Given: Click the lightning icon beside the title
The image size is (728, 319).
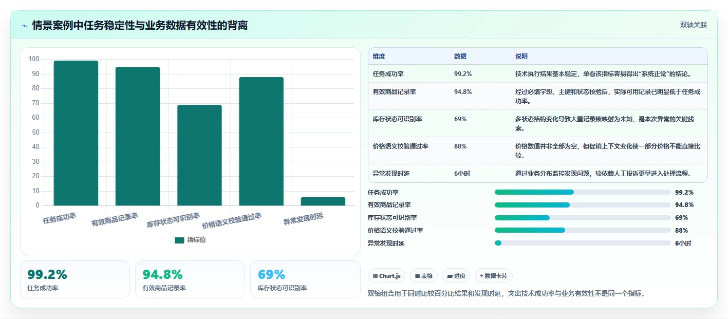Looking at the screenshot, I should (x=25, y=25).
